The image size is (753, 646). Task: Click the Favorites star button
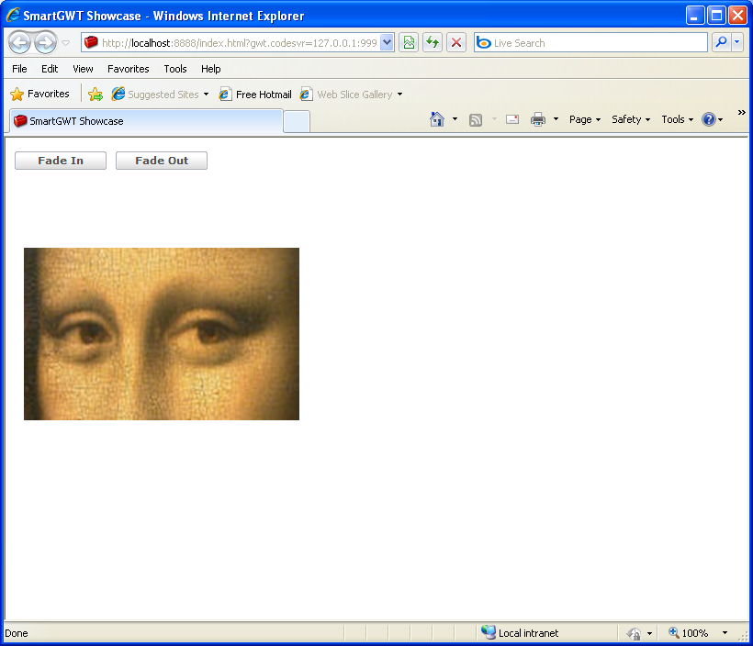pos(39,94)
